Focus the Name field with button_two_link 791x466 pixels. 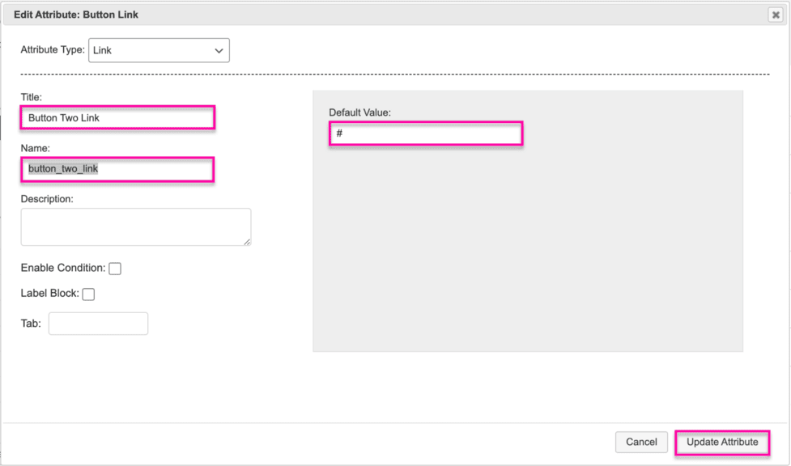coord(117,169)
